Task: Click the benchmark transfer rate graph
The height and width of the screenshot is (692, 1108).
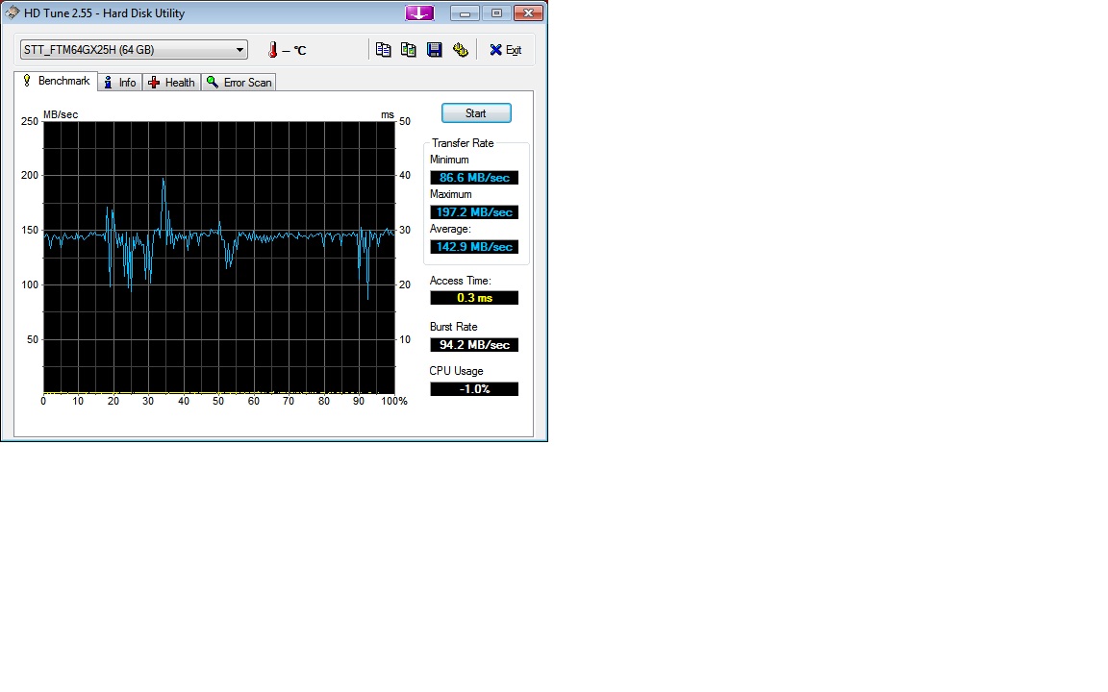Action: pyautogui.click(x=219, y=257)
